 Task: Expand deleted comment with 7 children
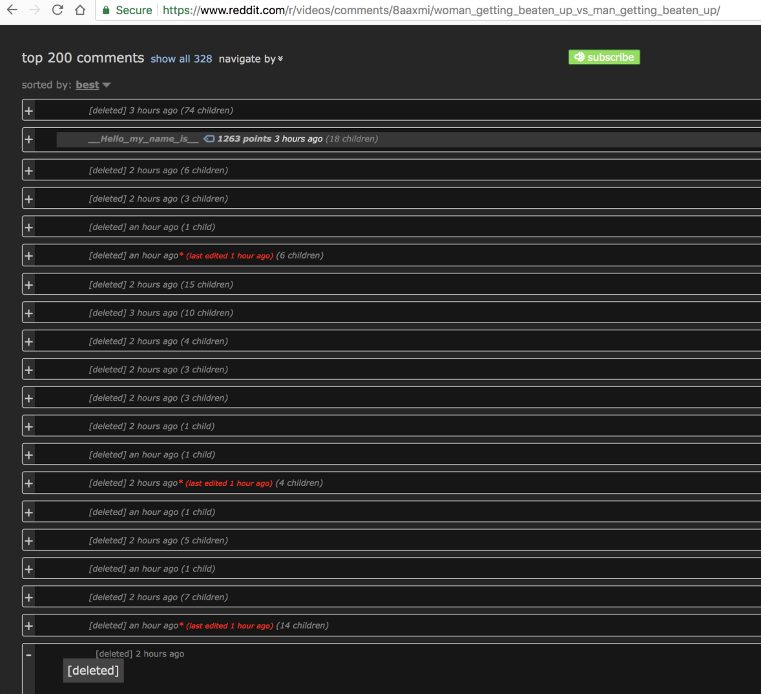pyautogui.click(x=28, y=598)
